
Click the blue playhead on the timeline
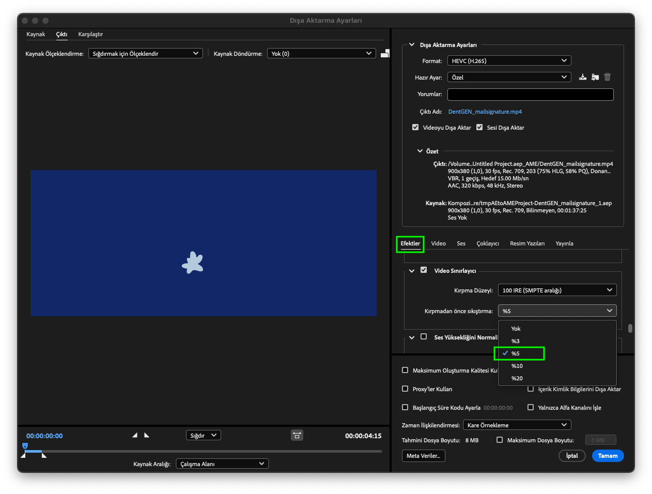point(25,446)
